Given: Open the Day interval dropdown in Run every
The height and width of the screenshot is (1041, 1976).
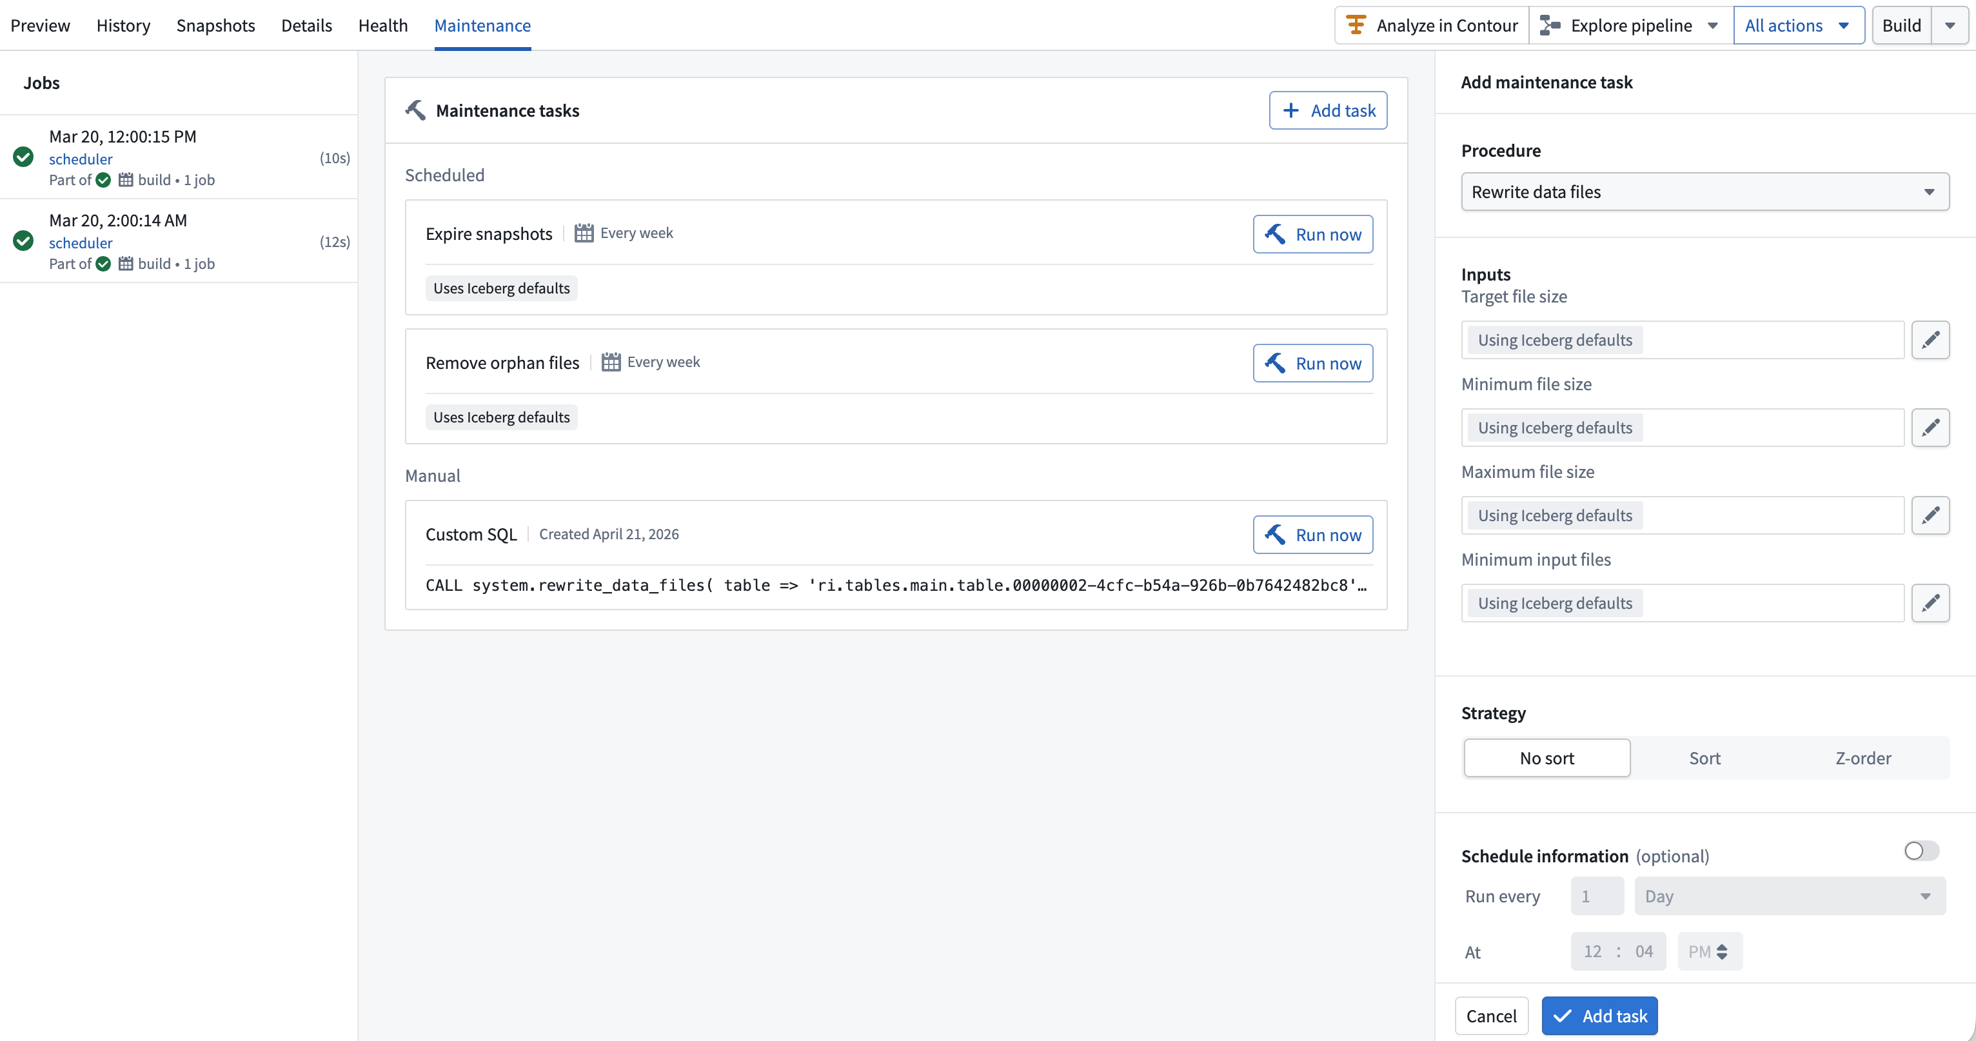Looking at the screenshot, I should 1790,896.
